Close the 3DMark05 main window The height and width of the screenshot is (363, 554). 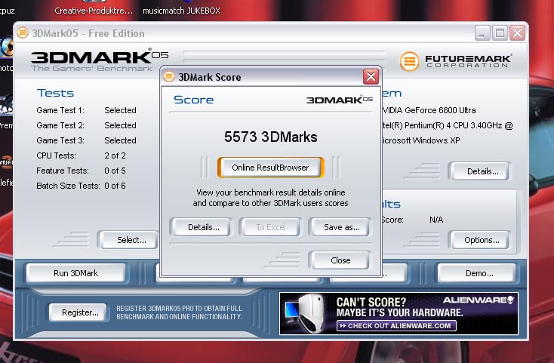517,33
